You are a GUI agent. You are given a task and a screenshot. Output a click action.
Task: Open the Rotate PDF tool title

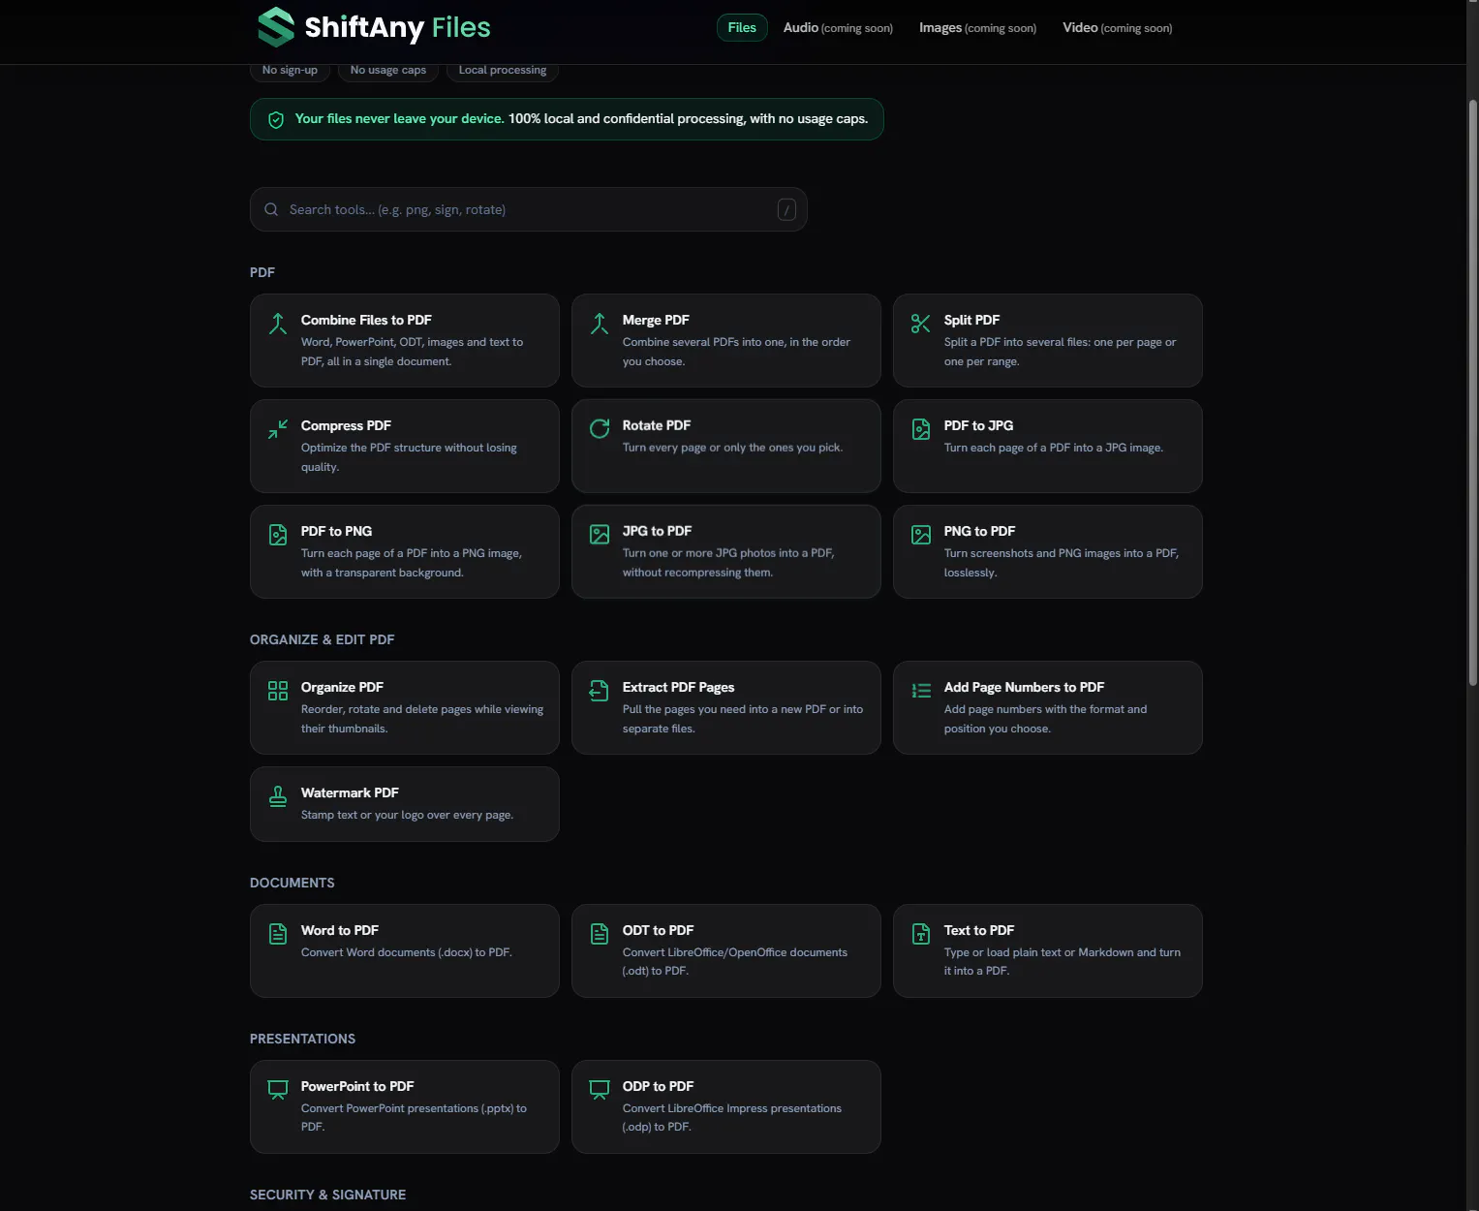[657, 425]
